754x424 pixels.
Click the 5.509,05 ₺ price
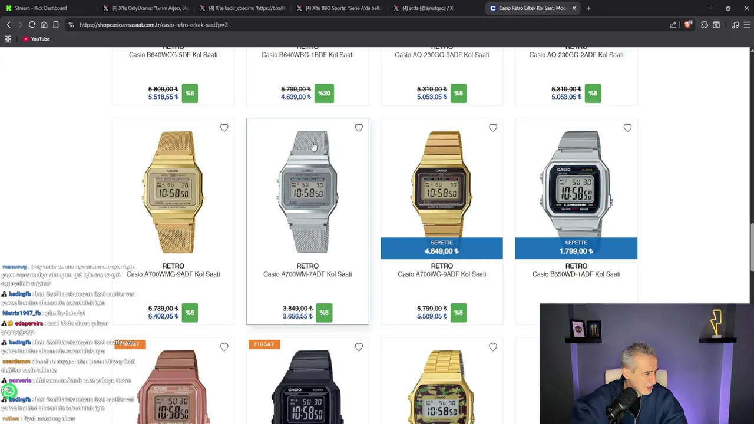click(x=432, y=316)
